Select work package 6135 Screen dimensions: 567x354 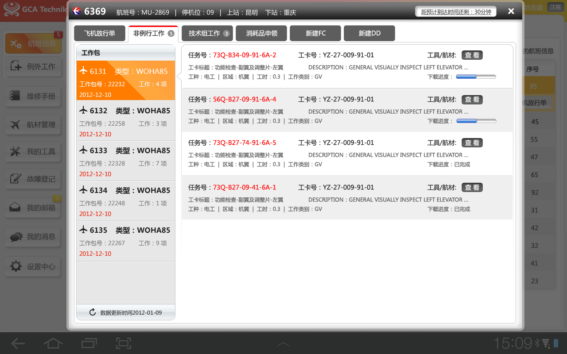126,240
